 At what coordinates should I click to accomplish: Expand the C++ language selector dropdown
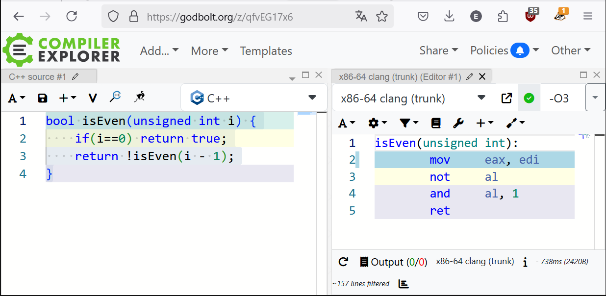312,98
